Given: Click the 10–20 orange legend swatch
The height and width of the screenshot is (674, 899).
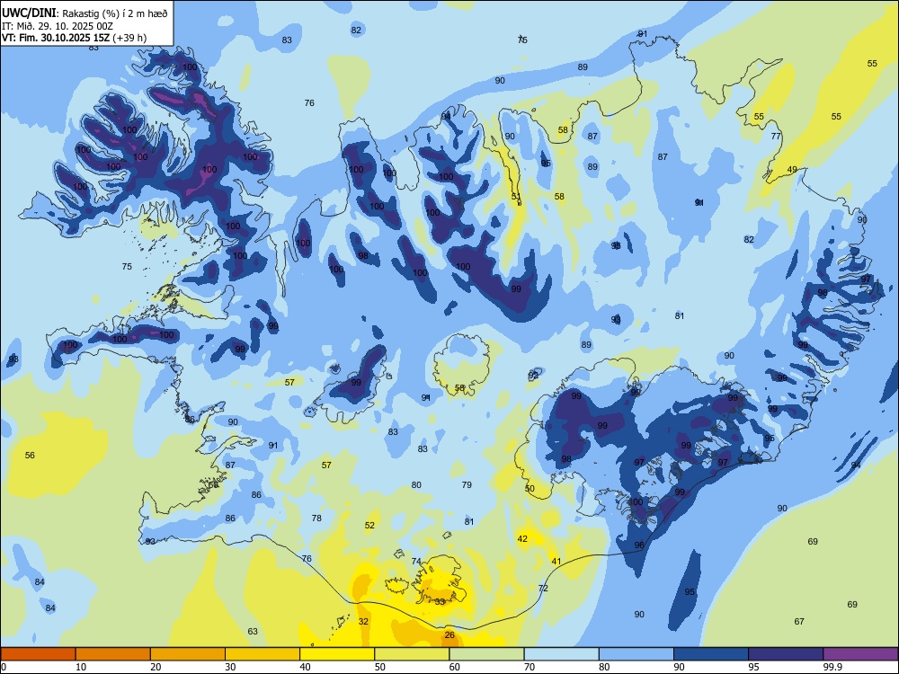Looking at the screenshot, I should click(113, 654).
